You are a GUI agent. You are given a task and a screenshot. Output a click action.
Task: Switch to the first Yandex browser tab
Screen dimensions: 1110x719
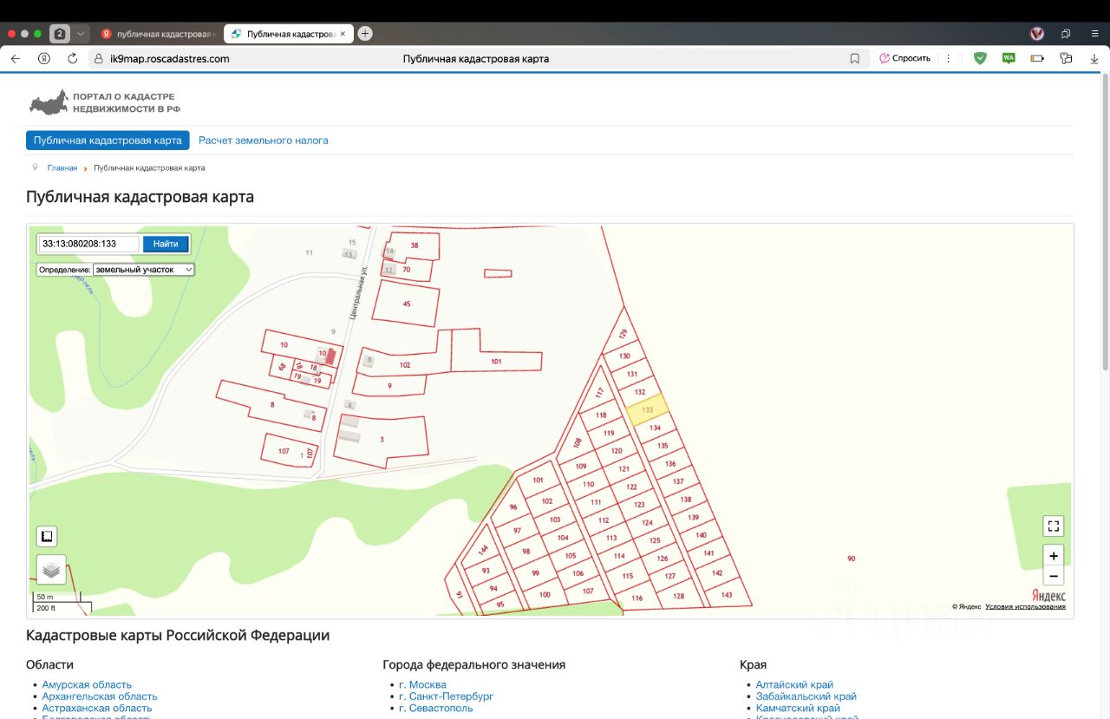pos(158,34)
